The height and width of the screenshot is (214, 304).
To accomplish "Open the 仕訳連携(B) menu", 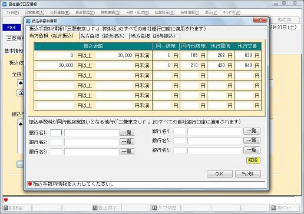I will 60,12.
